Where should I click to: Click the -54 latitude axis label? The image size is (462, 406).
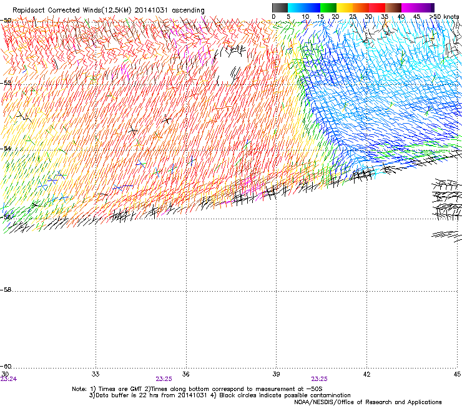click(x=6, y=149)
